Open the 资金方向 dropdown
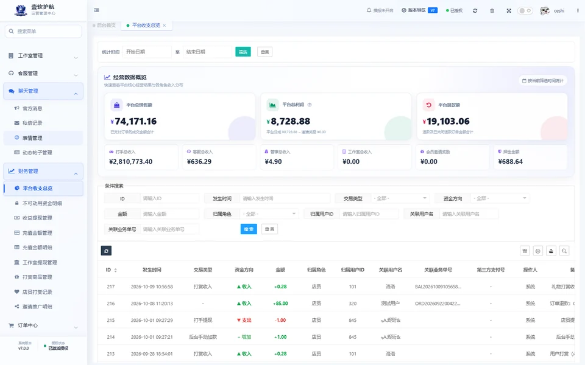Viewport: 585px width, 365px height. [500, 198]
